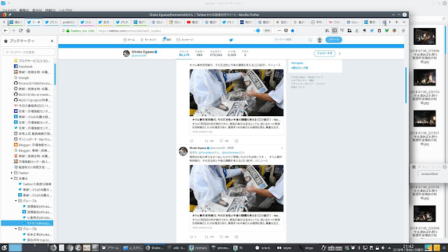Click the volume icon in system tray
Screen dimensions: 448x252
click(x=383, y=248)
